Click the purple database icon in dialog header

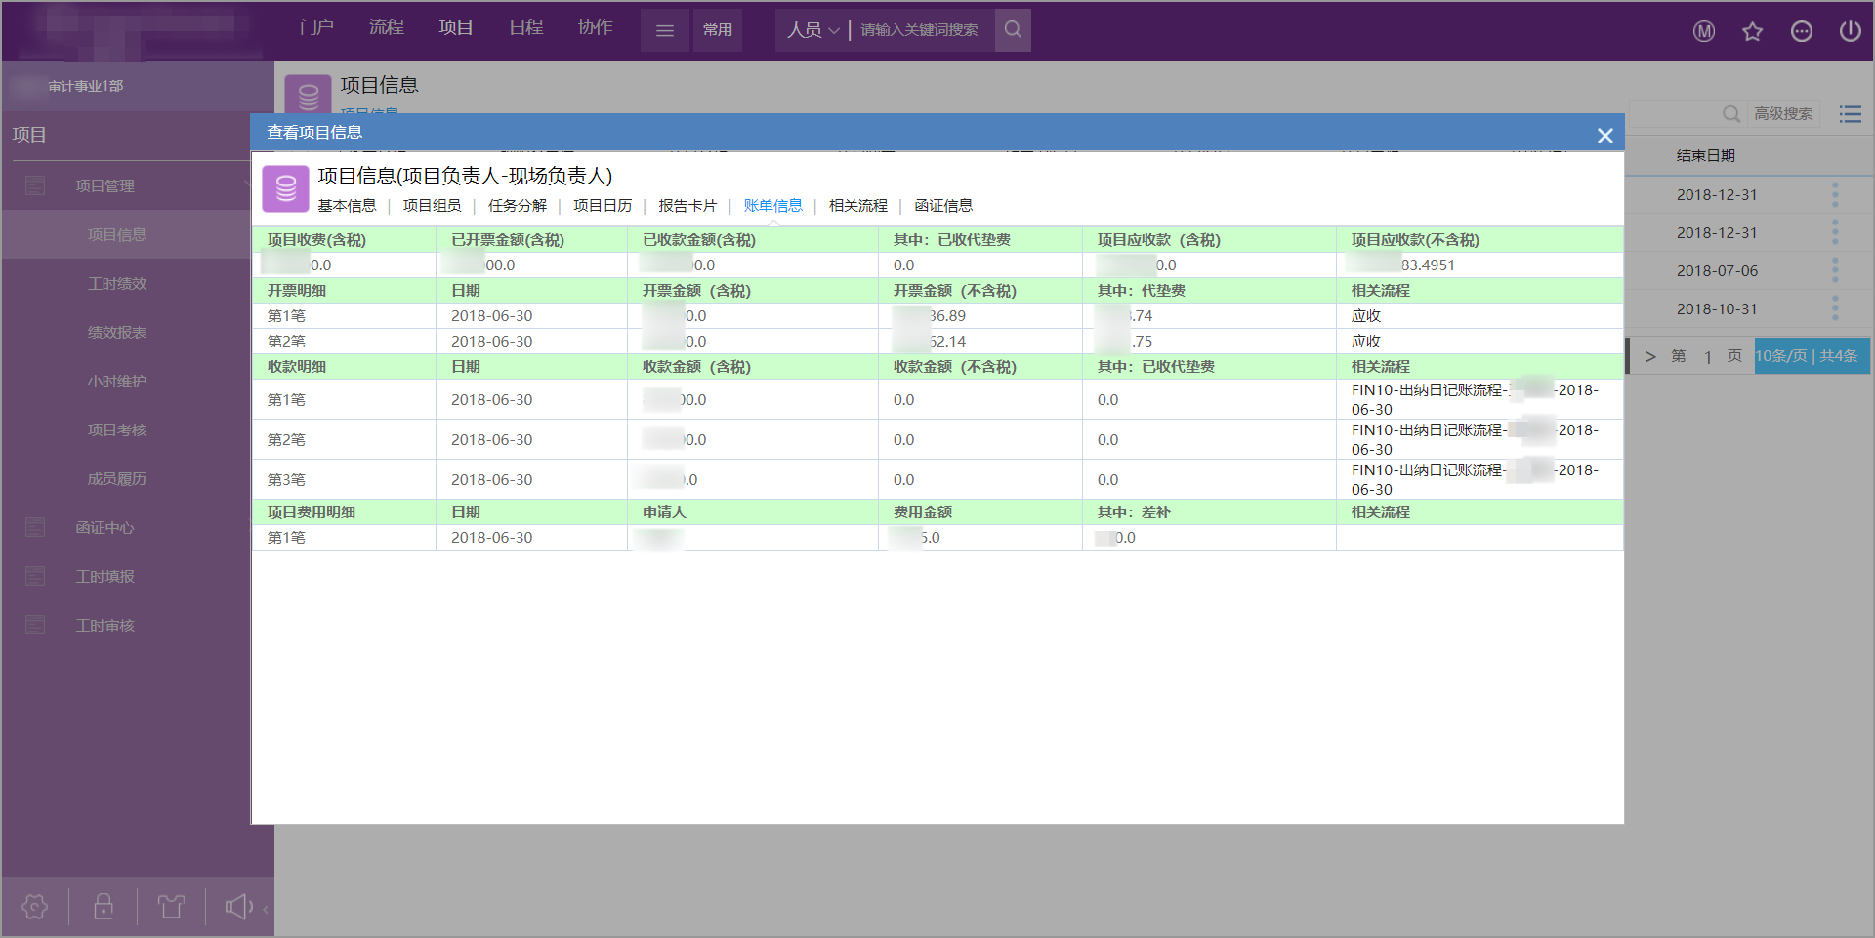pyautogui.click(x=286, y=188)
